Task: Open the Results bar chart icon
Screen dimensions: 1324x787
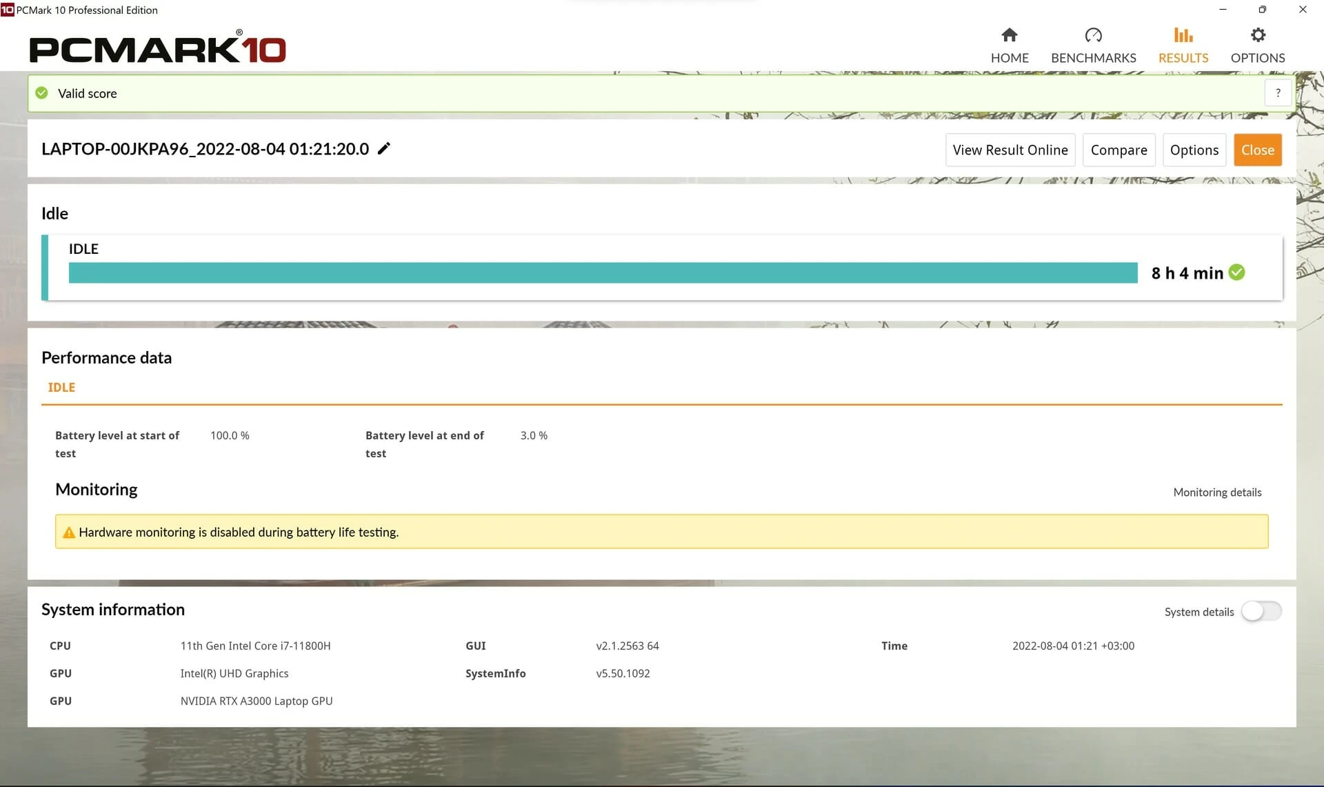Action: click(1183, 35)
